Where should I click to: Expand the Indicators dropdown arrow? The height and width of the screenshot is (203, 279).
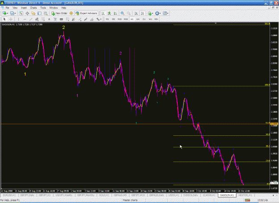(153, 13)
